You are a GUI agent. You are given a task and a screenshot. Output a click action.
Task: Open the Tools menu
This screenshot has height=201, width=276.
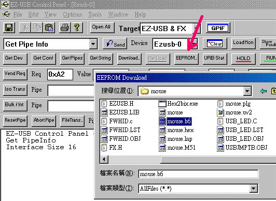[x=95, y=15]
